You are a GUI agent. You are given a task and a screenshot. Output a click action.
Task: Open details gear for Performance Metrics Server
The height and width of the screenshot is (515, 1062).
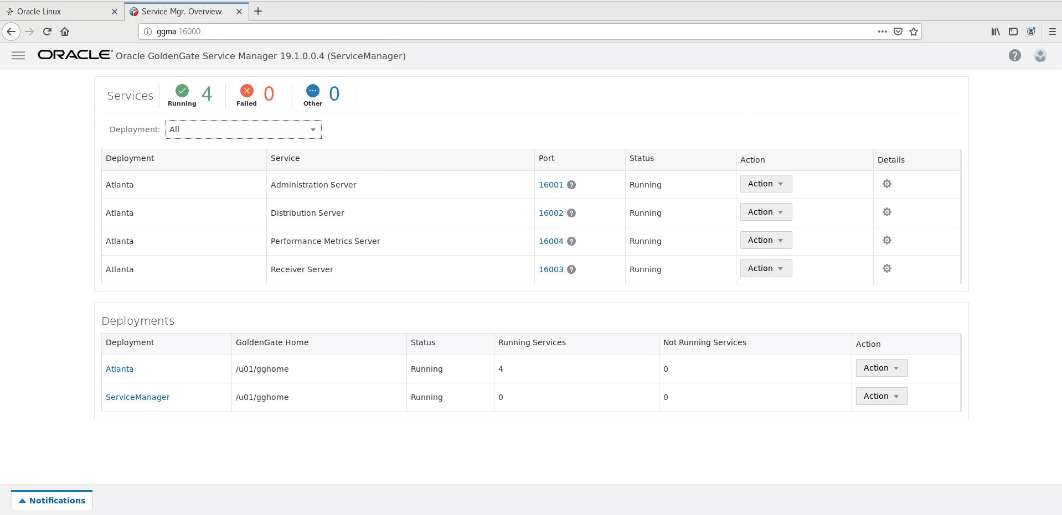pyautogui.click(x=886, y=240)
